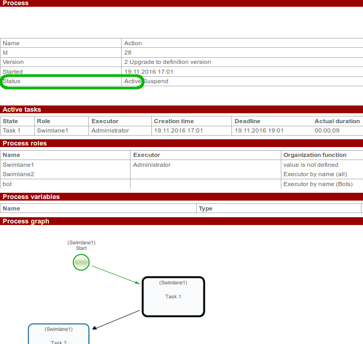Click Administrator executor in Active tasks row
The image size is (363, 344).
tap(110, 131)
